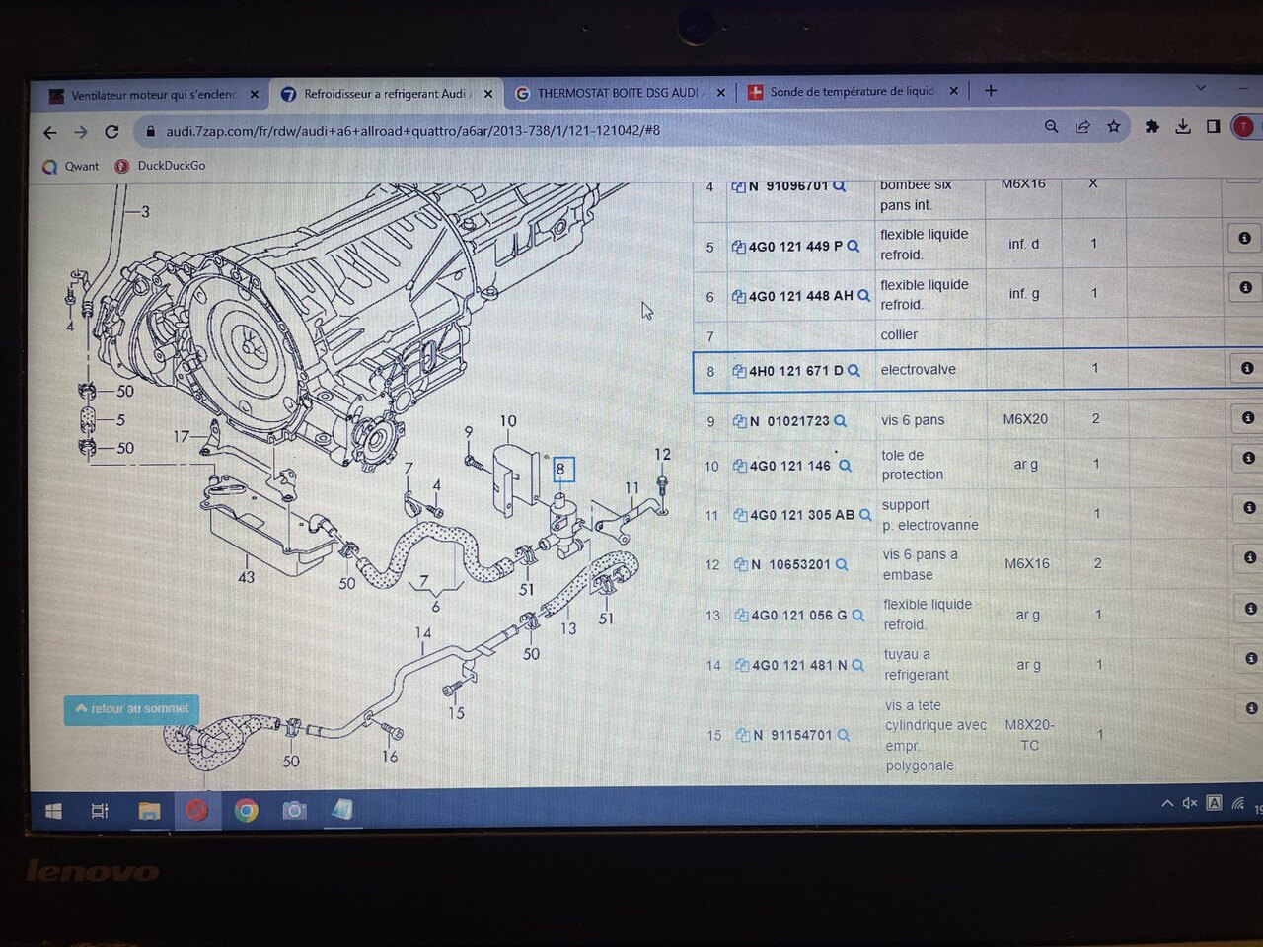Click the browser back arrow

(50, 132)
